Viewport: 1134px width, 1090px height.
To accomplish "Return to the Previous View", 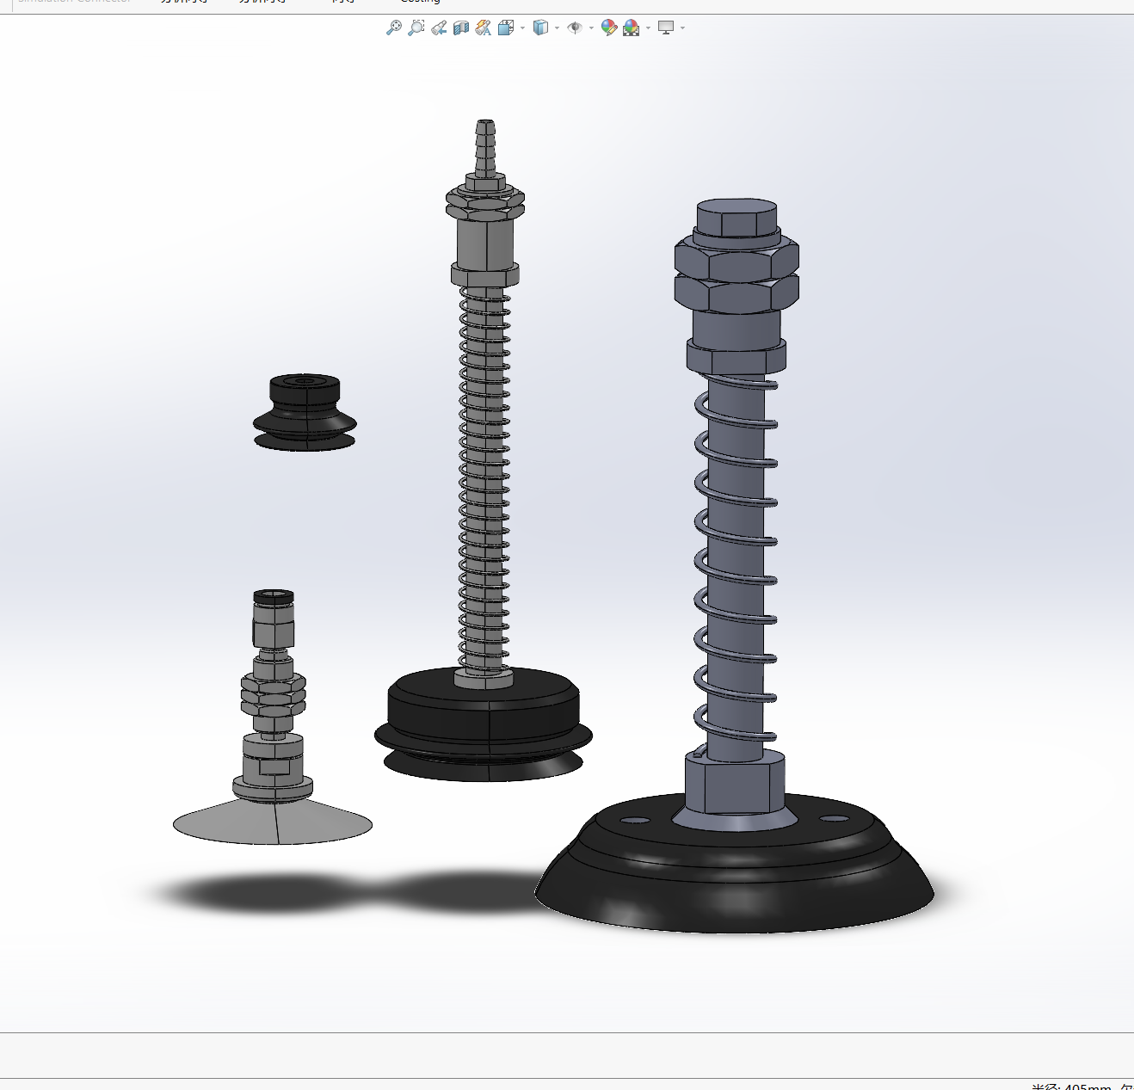I will click(x=439, y=28).
